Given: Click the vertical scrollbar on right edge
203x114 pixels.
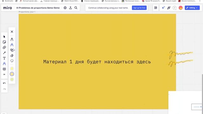Looking at the screenshot, I should click(202, 94).
